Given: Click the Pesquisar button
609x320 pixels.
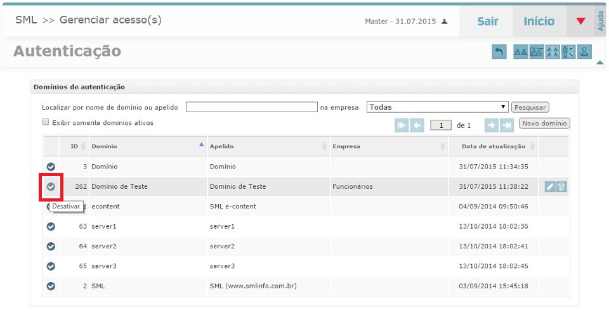Looking at the screenshot, I should tap(530, 108).
